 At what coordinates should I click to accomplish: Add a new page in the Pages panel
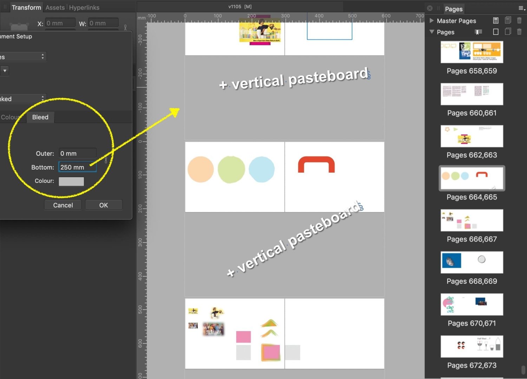tap(495, 32)
